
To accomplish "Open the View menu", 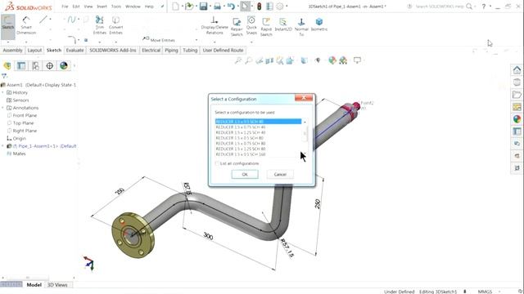I will (88, 7).
